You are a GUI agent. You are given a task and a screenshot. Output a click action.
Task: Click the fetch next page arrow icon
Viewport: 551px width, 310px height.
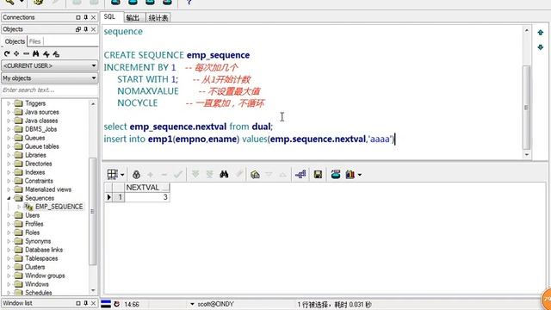point(195,174)
